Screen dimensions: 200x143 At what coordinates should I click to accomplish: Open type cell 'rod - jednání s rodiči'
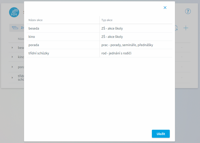tap(136, 53)
